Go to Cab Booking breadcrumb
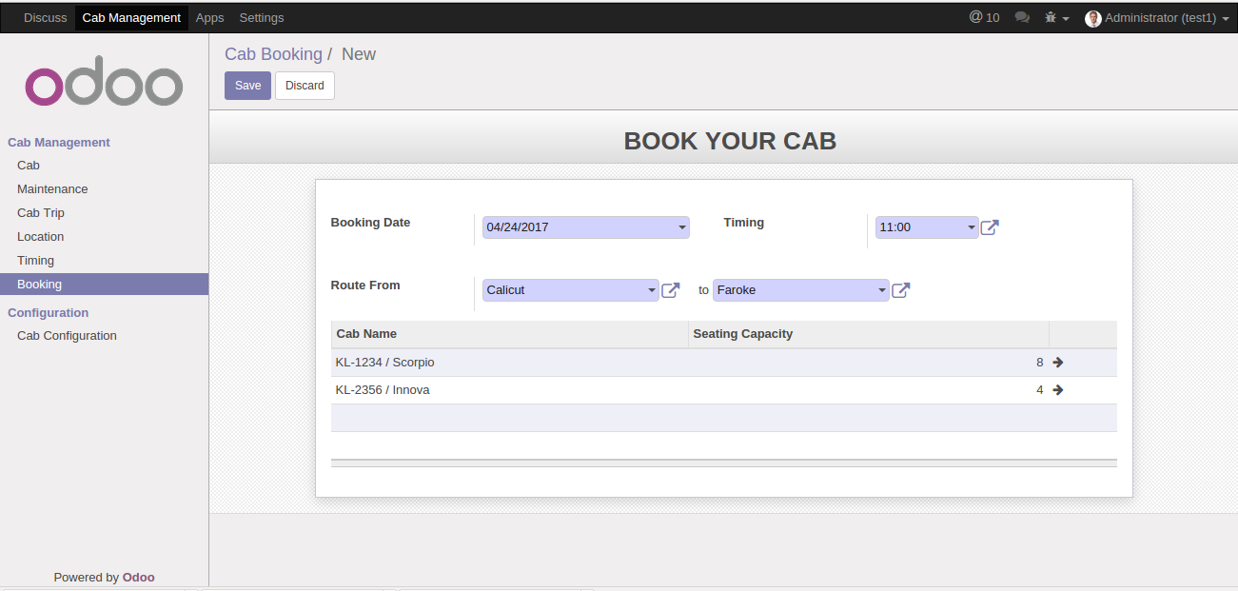Screen dimensions: 1238x591 coord(273,54)
